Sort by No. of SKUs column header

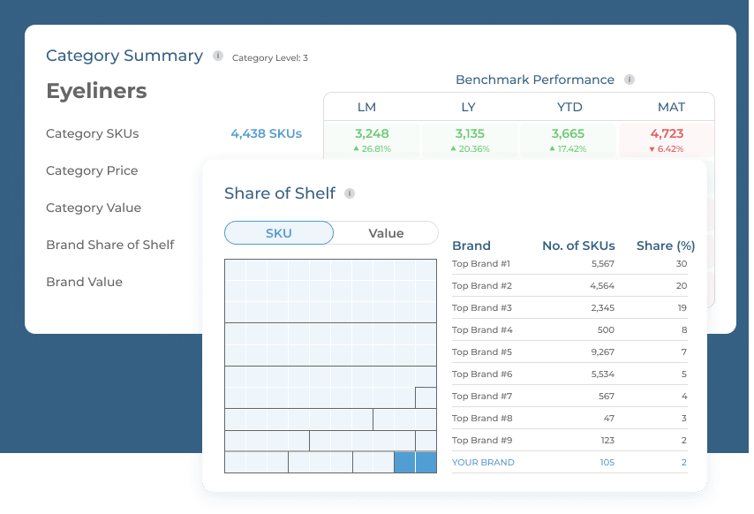point(578,246)
